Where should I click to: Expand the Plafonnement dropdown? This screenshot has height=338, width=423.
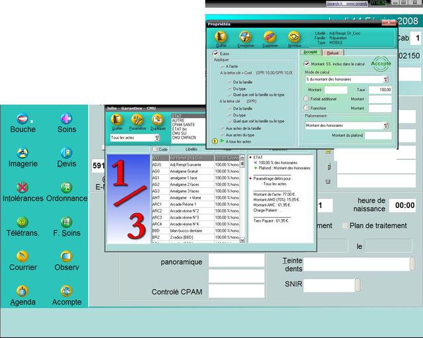coord(386,125)
